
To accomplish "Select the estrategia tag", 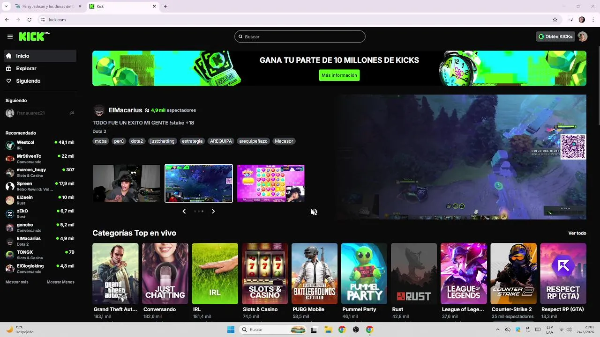I will (192, 141).
